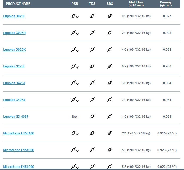Click PSB link icon for Lupolen 3026K
This screenshot has width=184, height=170.
(x=73, y=49)
